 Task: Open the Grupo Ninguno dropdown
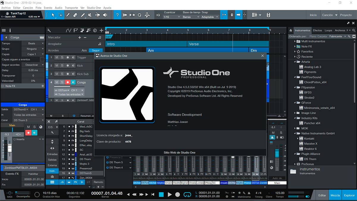point(33,49)
